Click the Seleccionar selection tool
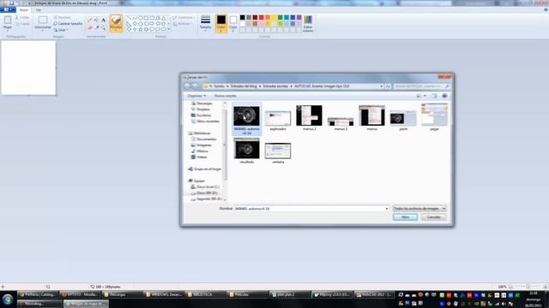549x308 pixels. coord(43,23)
